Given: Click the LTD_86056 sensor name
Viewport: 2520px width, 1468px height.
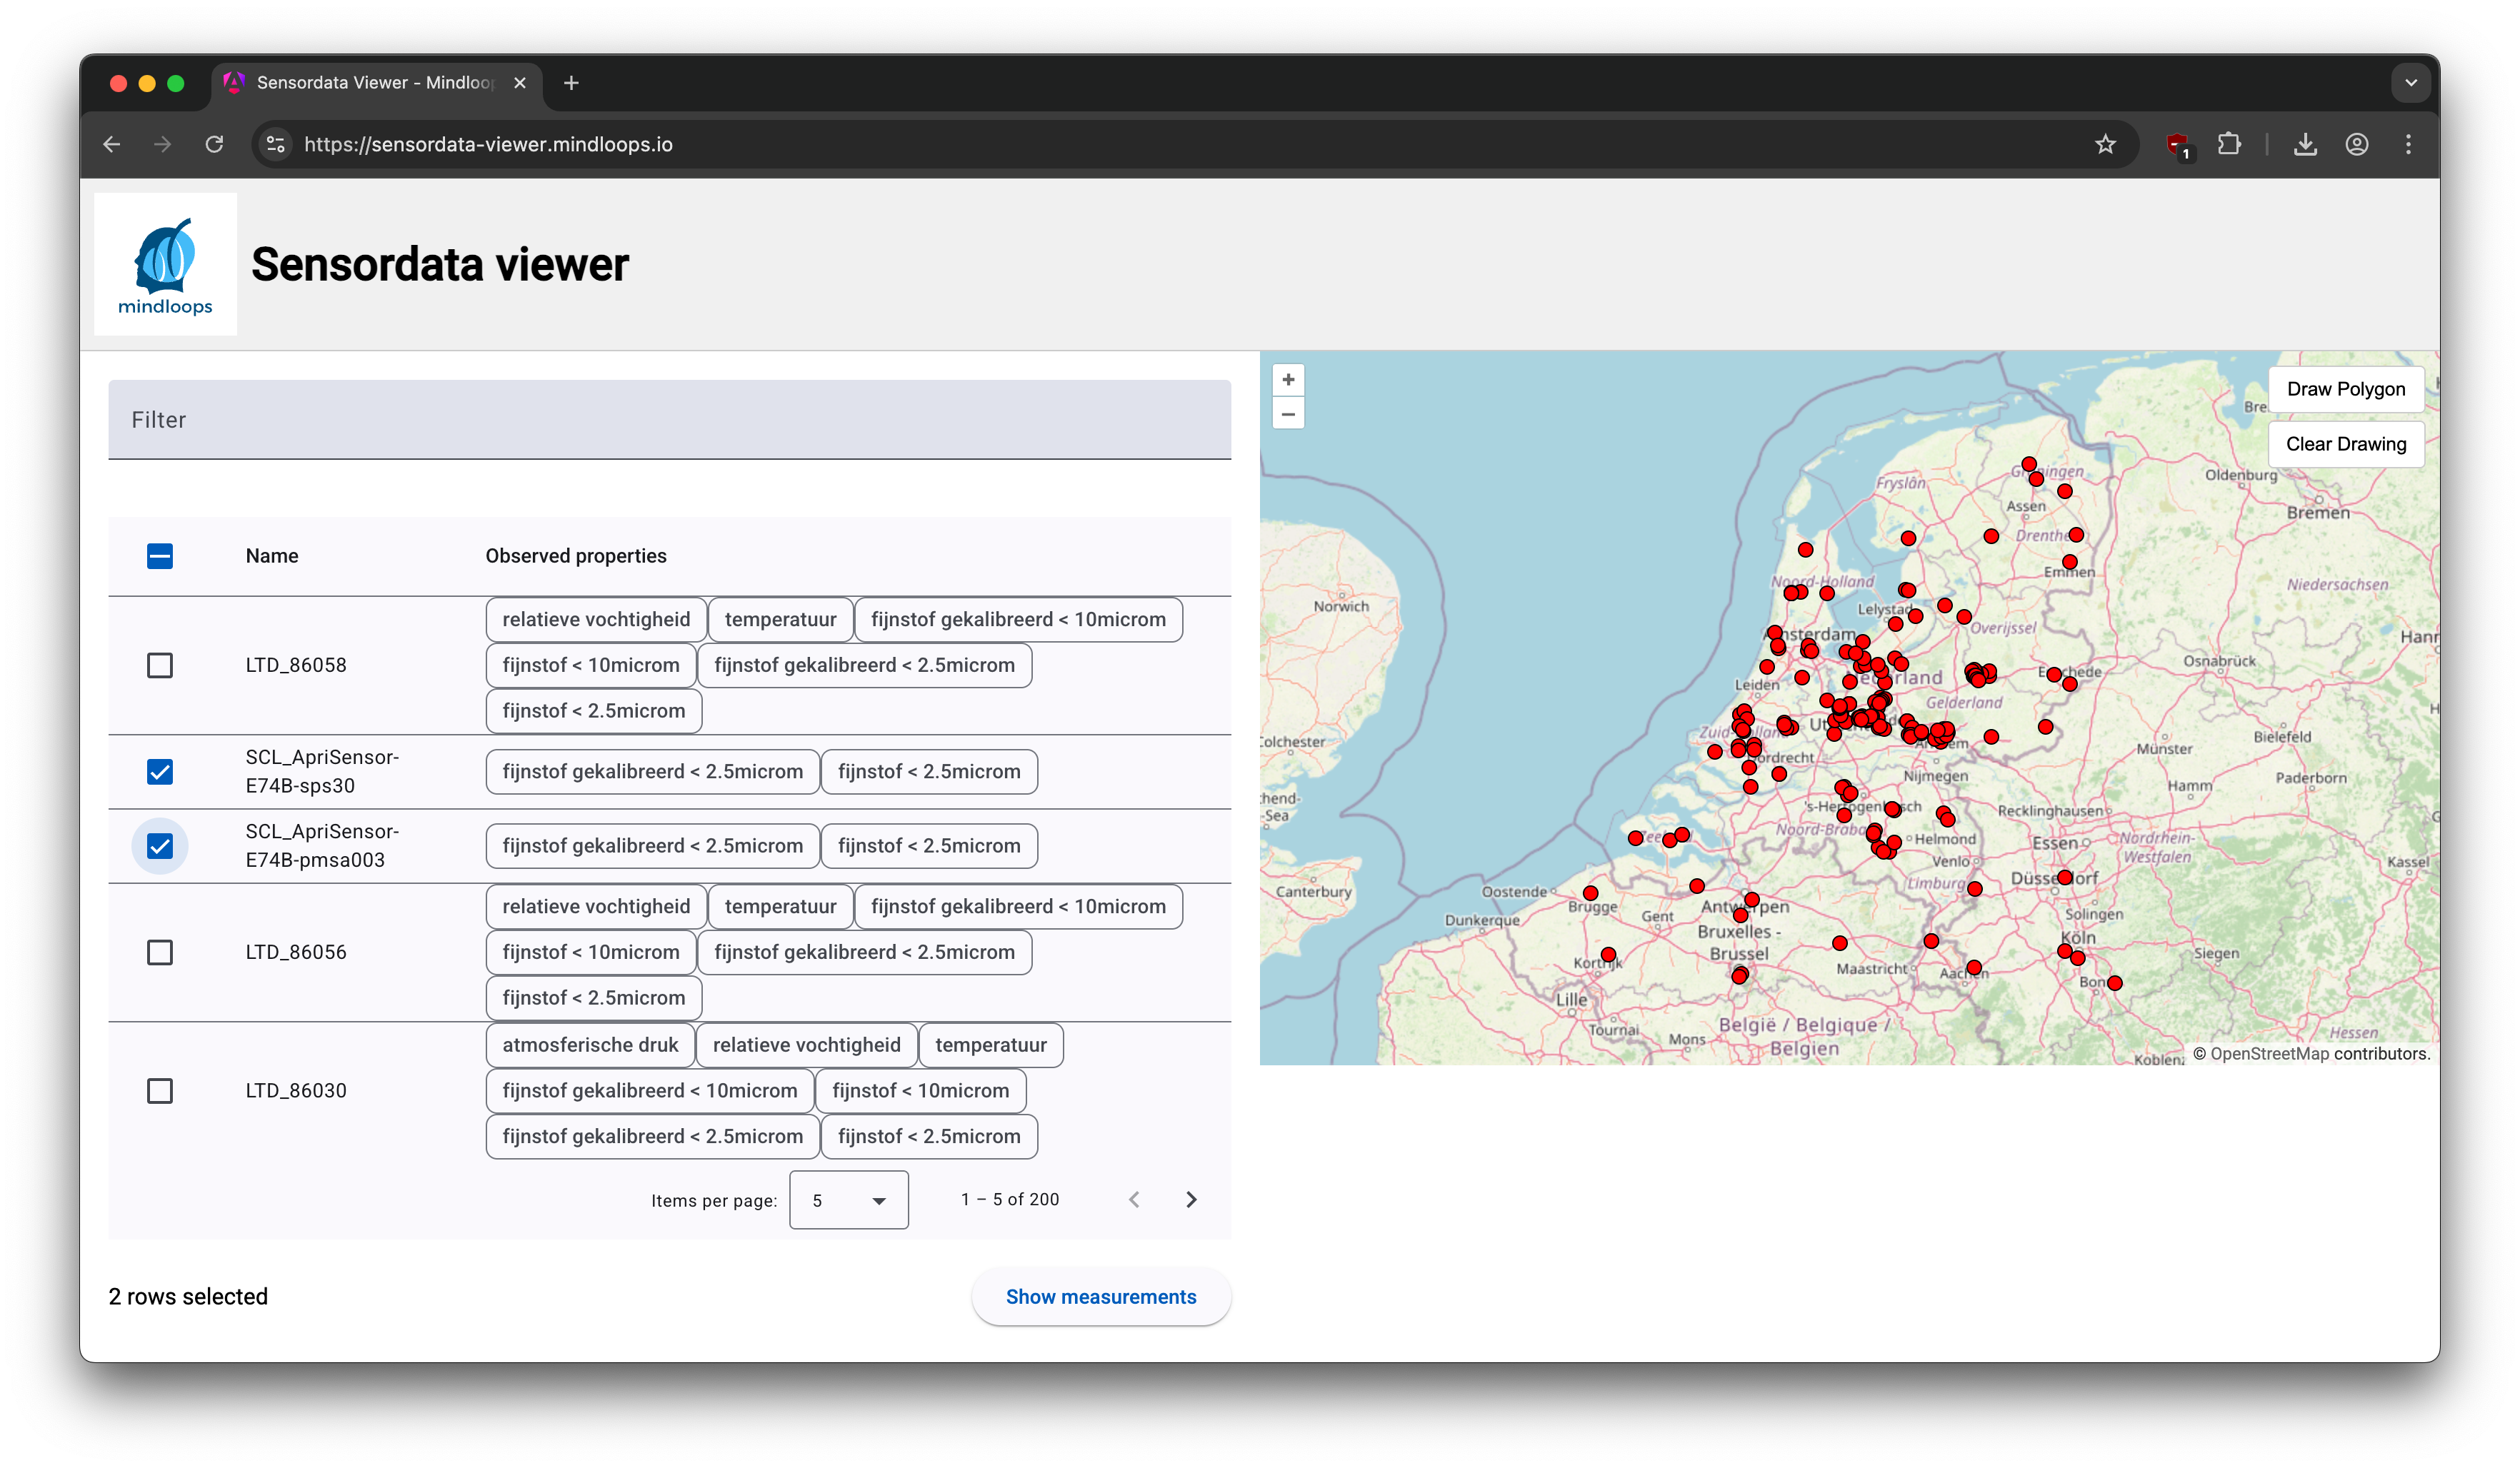Looking at the screenshot, I should point(296,952).
